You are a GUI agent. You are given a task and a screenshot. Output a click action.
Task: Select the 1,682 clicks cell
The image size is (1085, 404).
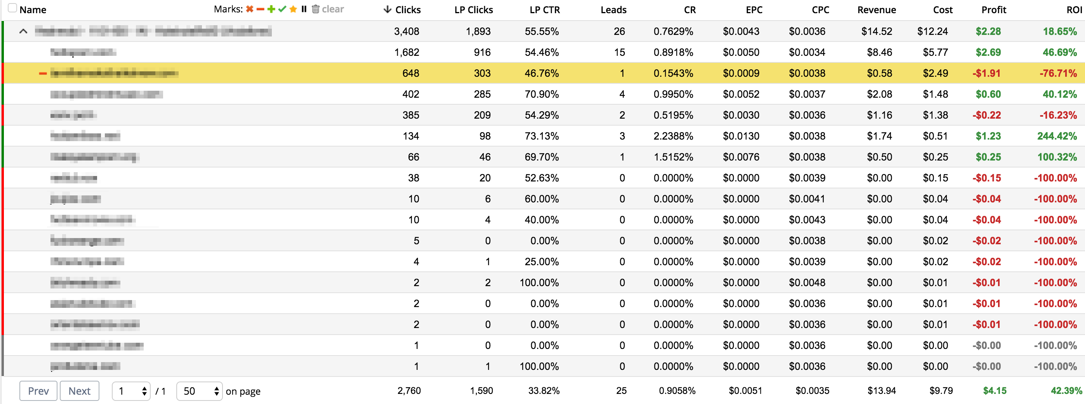tap(407, 53)
